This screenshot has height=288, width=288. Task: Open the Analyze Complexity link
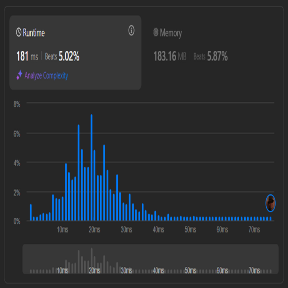click(46, 76)
